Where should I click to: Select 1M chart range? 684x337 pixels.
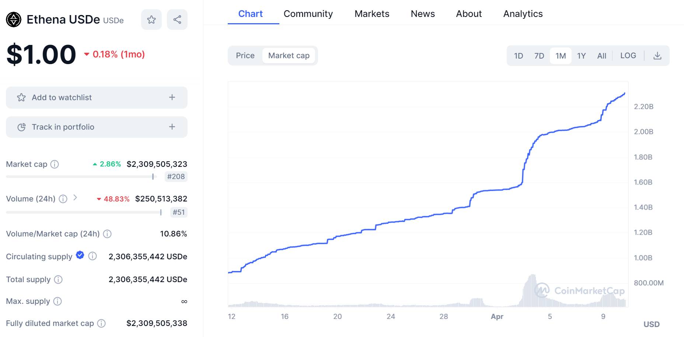coord(561,56)
